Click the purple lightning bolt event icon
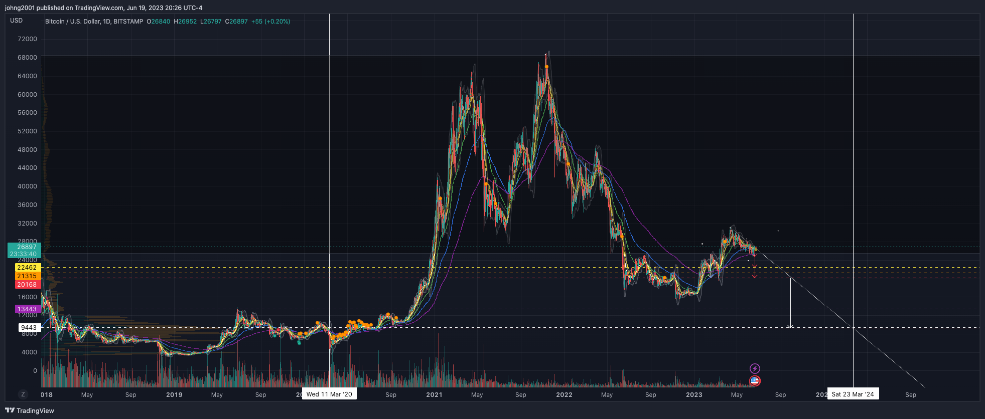The image size is (985, 419). (x=755, y=369)
